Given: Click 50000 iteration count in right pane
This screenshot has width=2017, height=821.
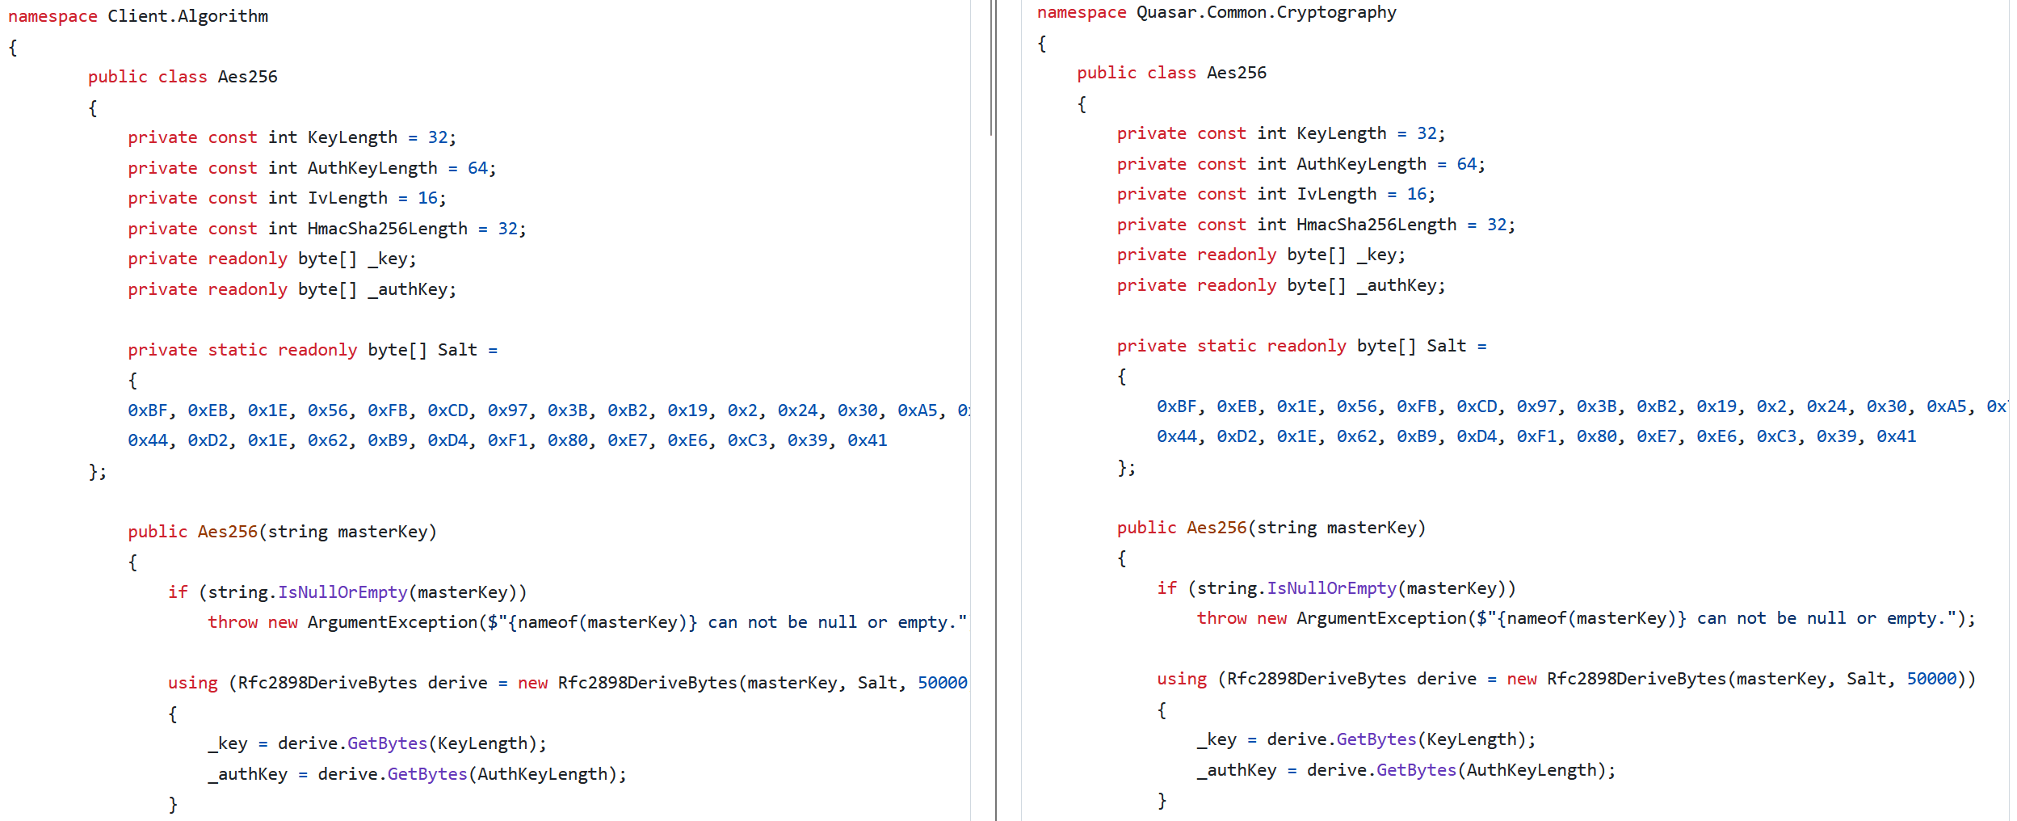Looking at the screenshot, I should pos(1931,679).
